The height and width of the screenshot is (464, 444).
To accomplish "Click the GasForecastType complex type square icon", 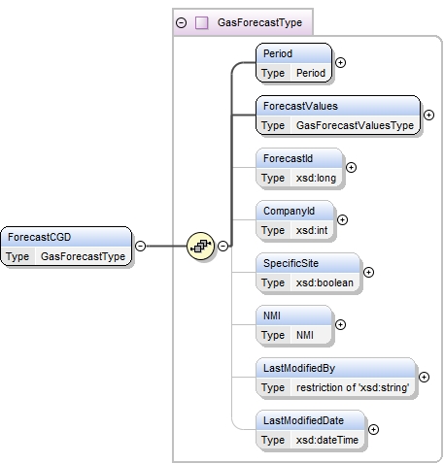I will click(201, 22).
